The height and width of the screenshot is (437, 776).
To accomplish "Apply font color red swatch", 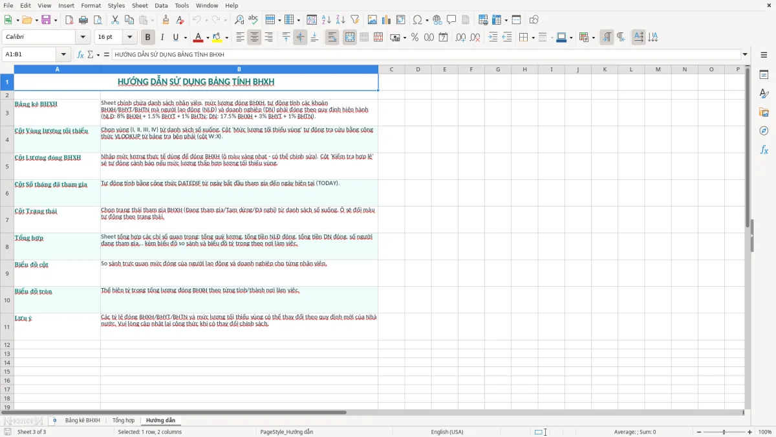I will click(x=198, y=38).
